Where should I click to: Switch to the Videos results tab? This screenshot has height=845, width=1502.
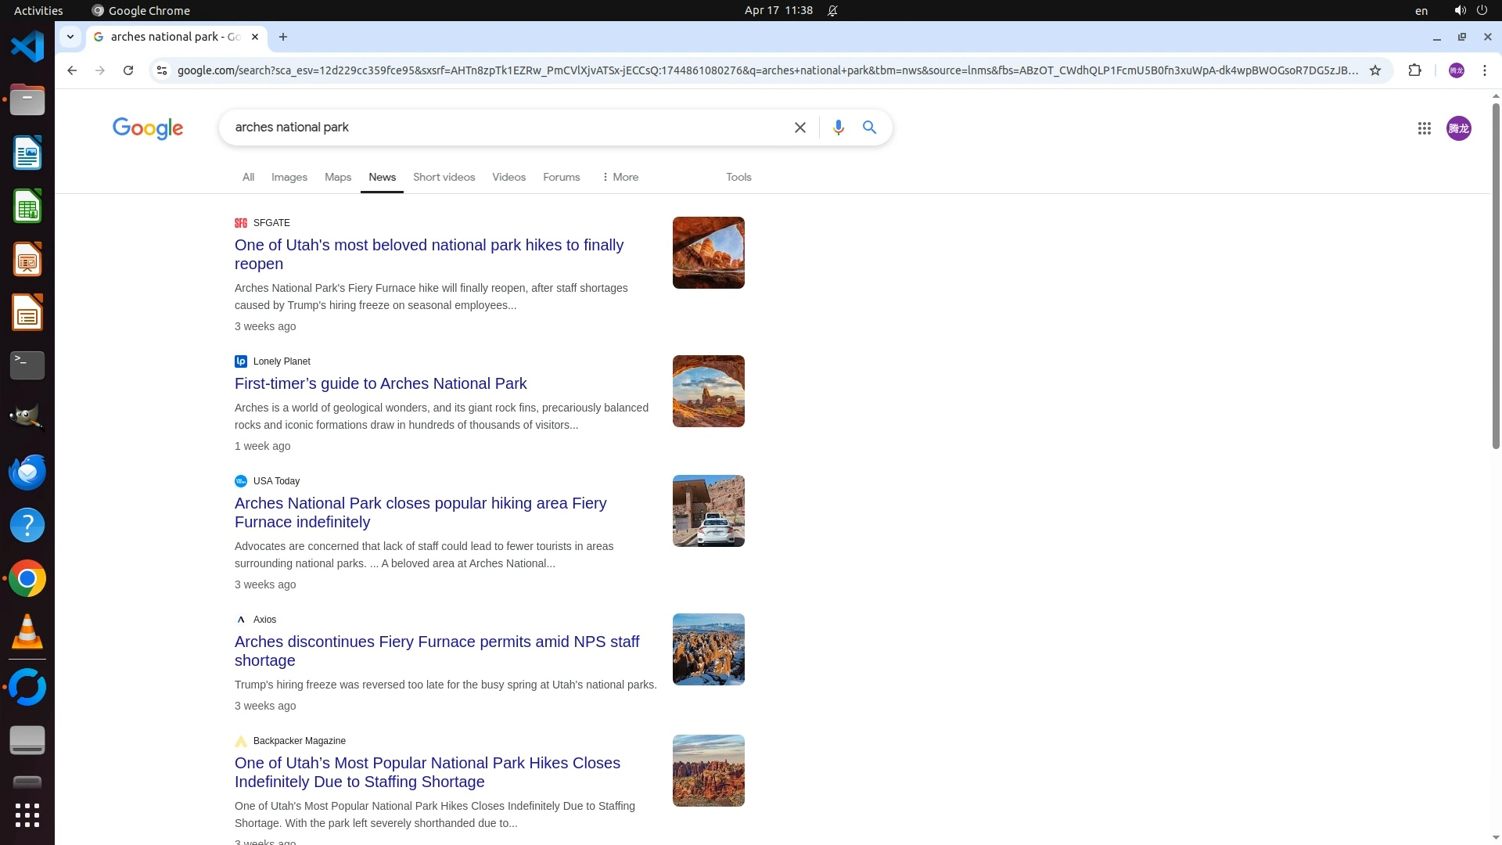(x=508, y=178)
